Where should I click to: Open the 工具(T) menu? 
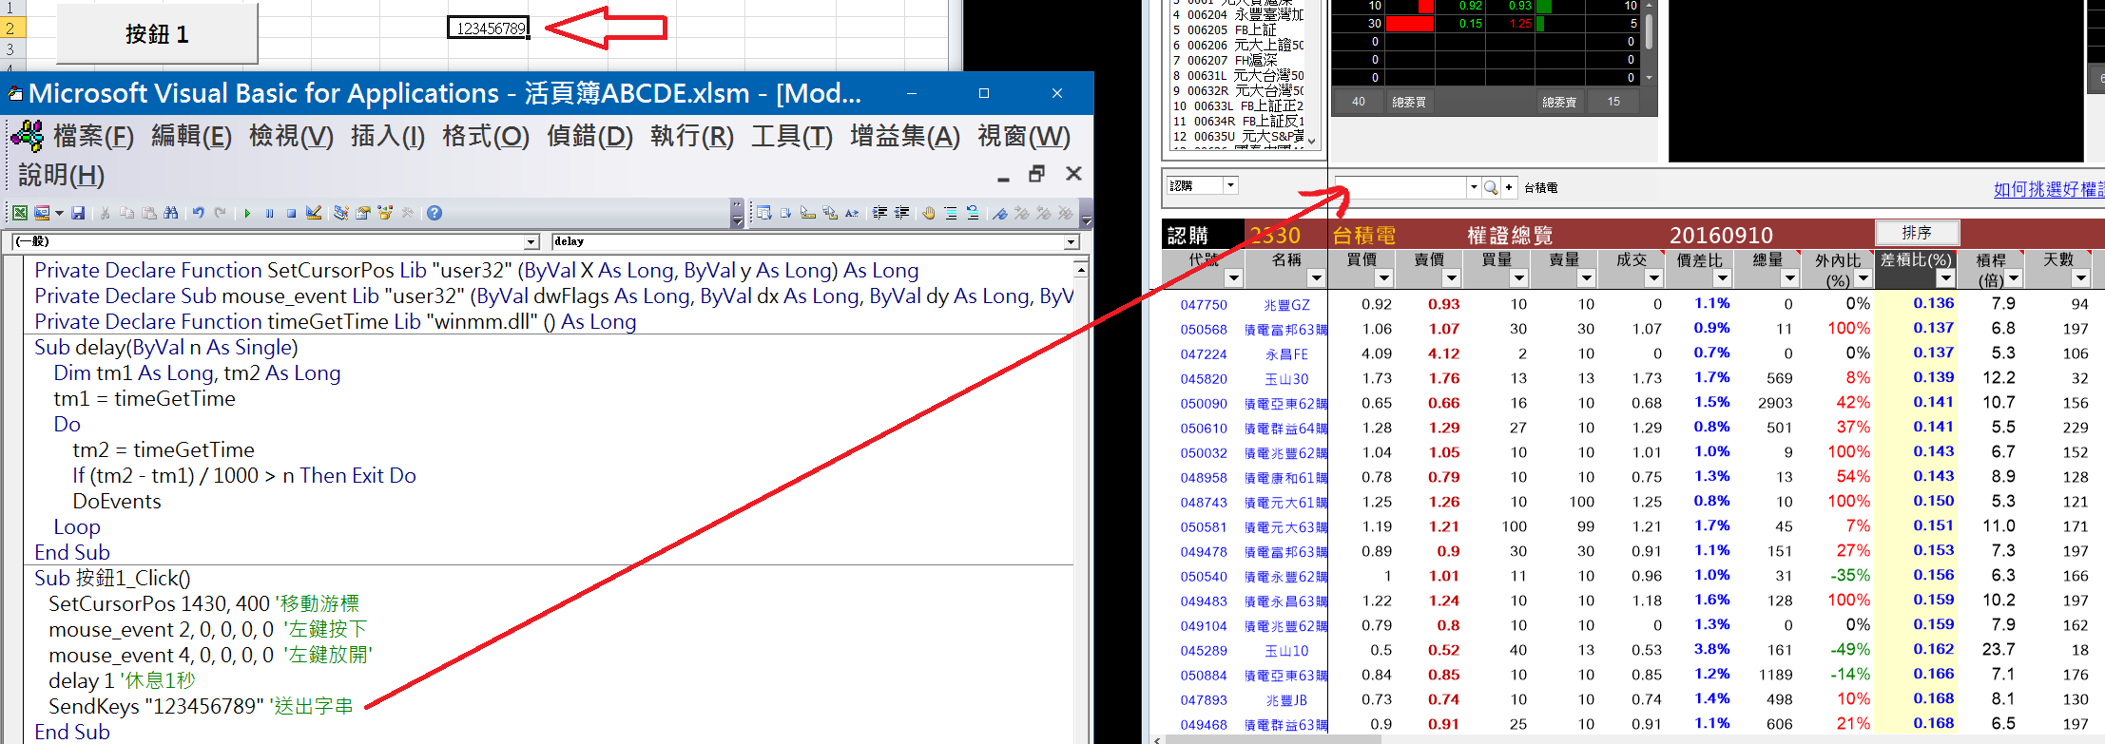[x=792, y=136]
